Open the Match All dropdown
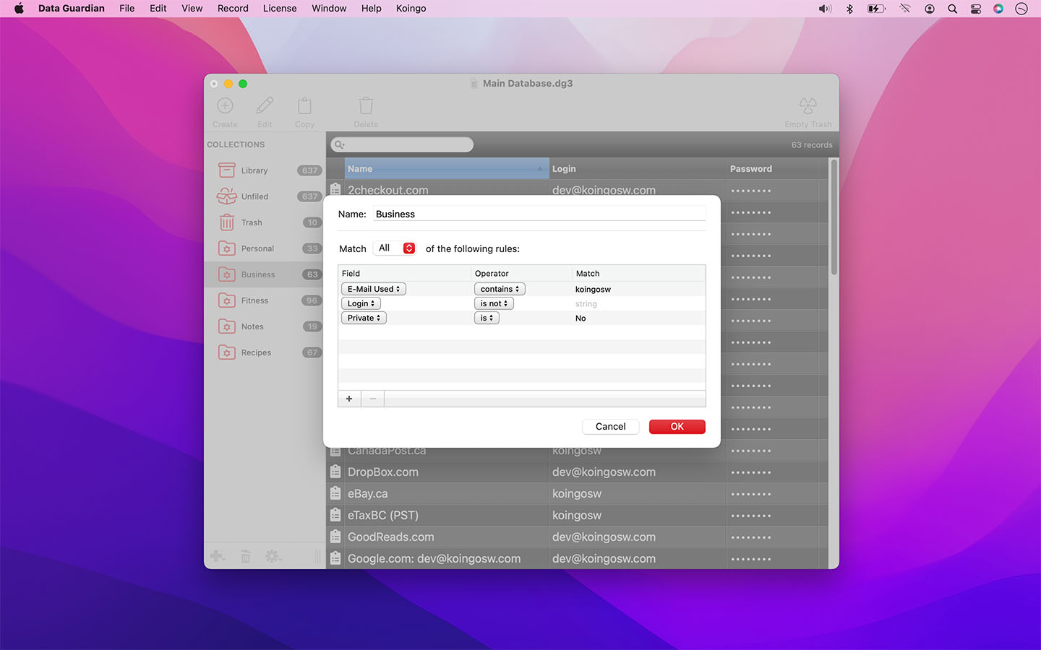The width and height of the screenshot is (1041, 650). (x=395, y=248)
